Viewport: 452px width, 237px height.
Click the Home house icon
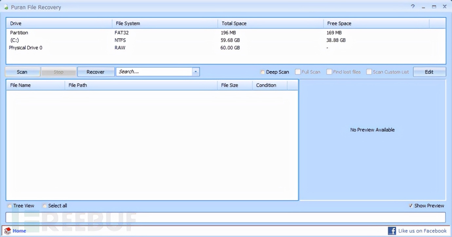7,231
